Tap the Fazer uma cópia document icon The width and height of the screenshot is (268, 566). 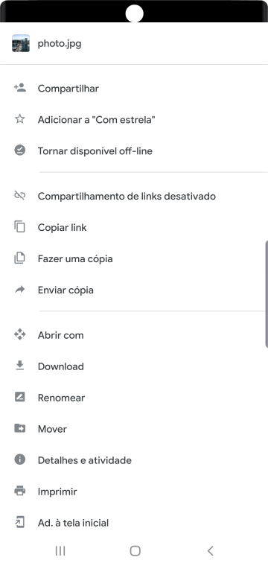point(20,258)
